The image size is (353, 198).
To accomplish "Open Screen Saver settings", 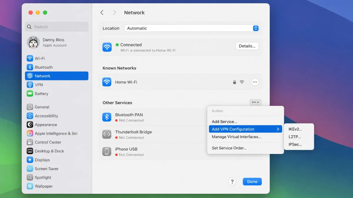I will [x=57, y=169].
